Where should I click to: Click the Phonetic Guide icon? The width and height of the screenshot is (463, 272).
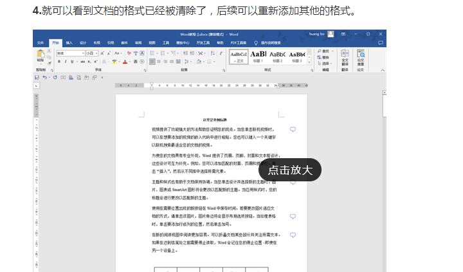tap(136, 53)
